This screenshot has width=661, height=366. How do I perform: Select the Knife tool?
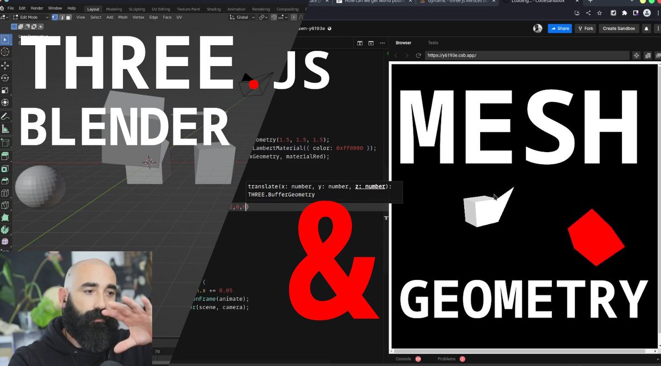(5, 206)
